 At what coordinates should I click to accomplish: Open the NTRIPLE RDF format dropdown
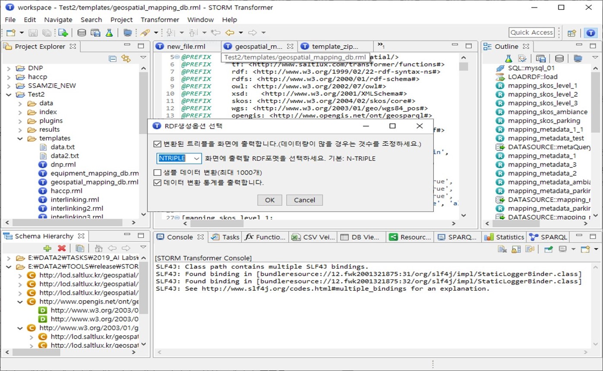pyautogui.click(x=196, y=158)
